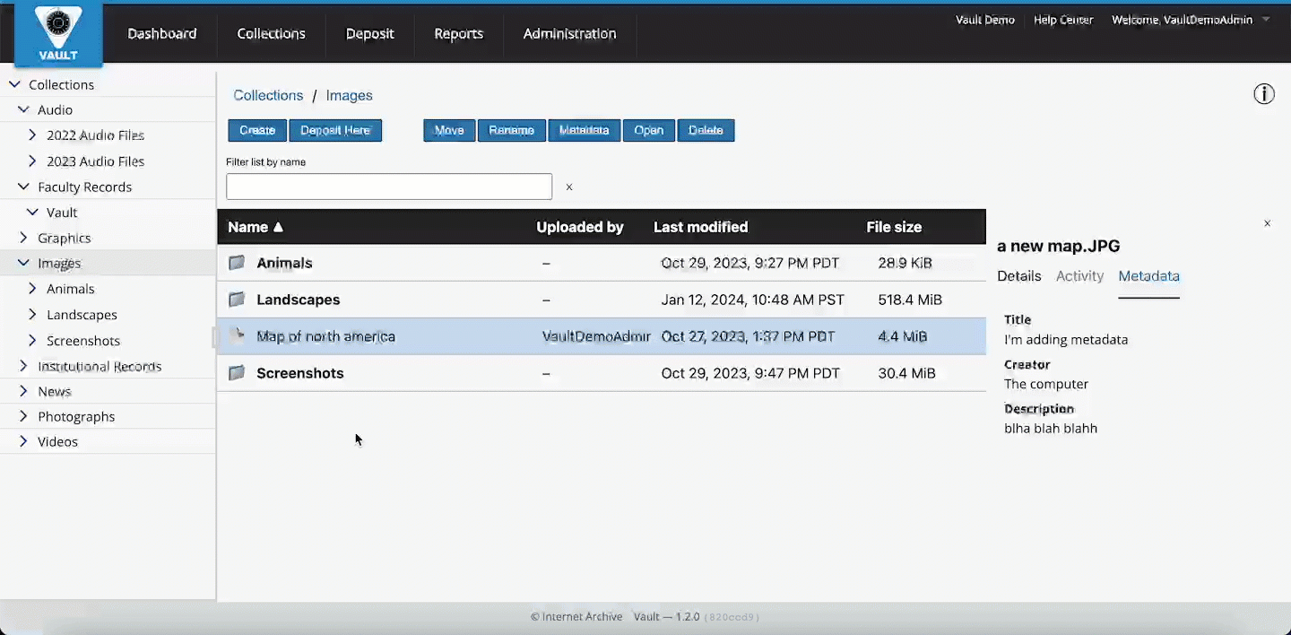This screenshot has width=1291, height=635.
Task: Open the info icon at top right
Action: coord(1263,94)
